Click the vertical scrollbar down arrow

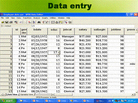137,93
